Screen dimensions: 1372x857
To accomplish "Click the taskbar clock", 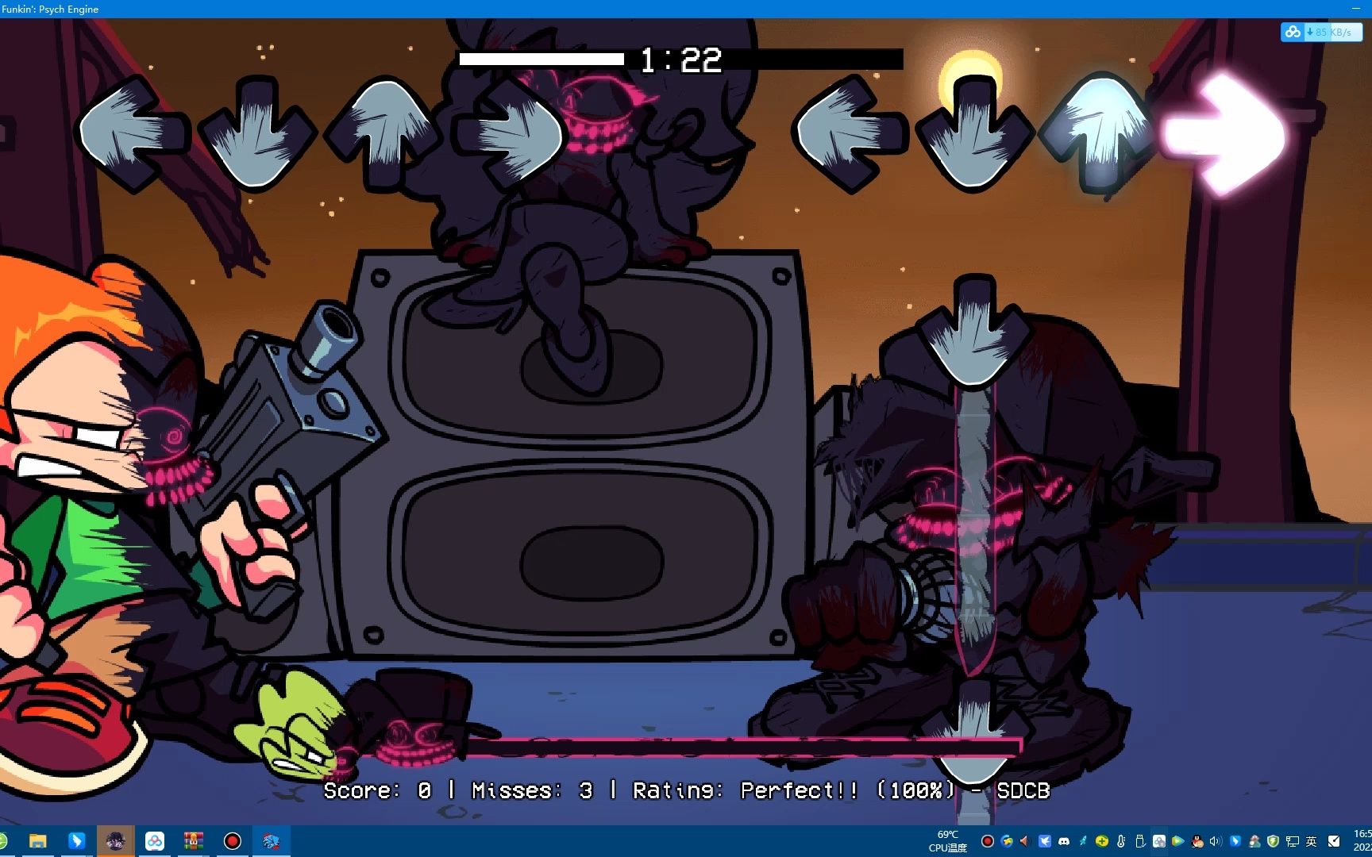I will click(1362, 841).
